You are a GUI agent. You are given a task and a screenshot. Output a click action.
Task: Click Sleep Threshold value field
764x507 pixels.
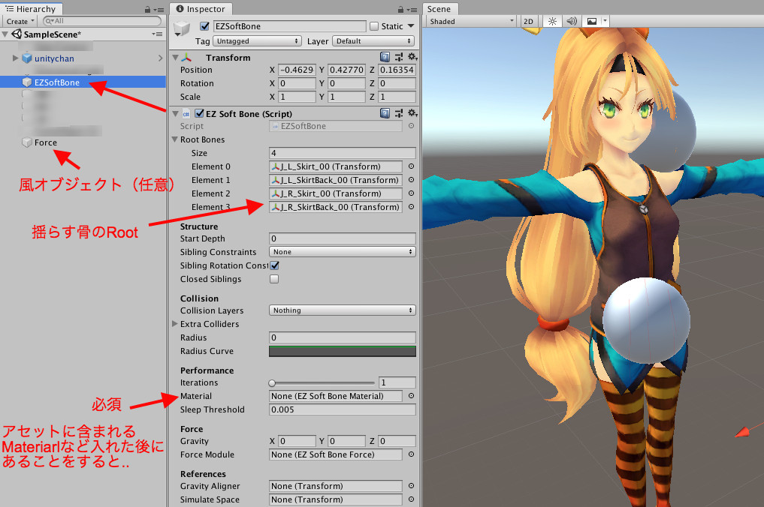(x=342, y=409)
